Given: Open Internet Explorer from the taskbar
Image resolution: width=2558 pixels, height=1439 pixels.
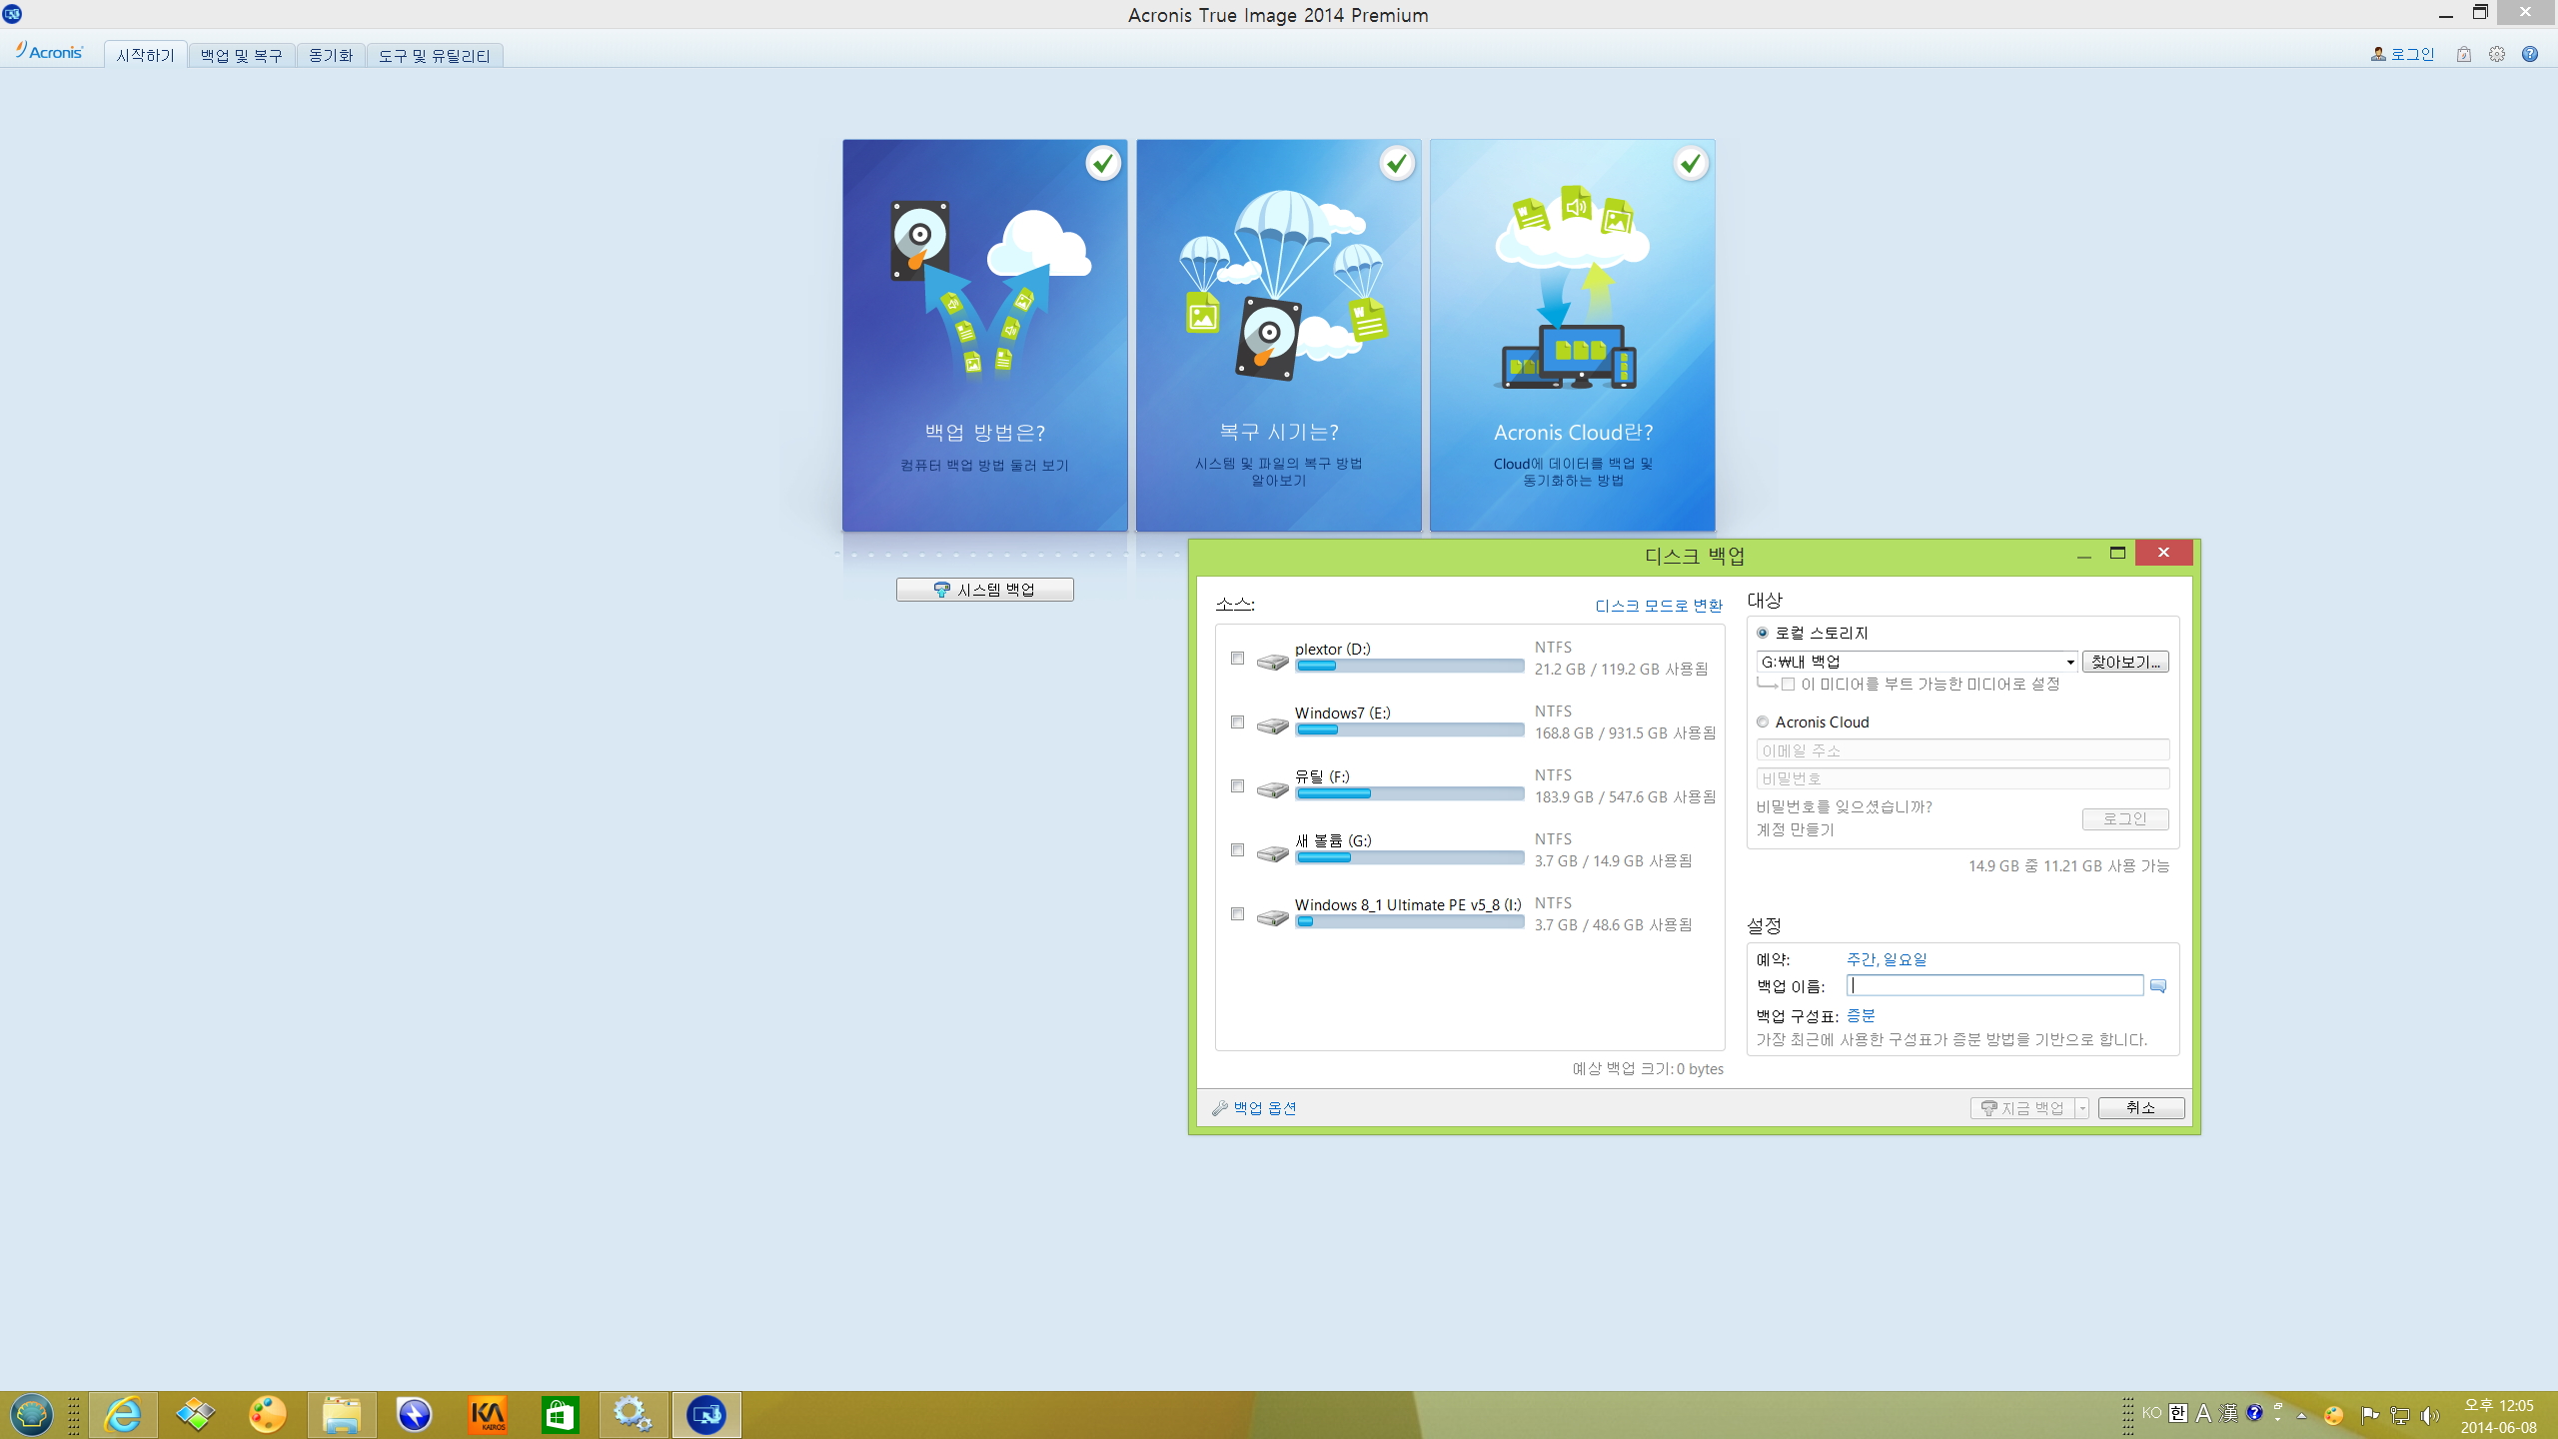Looking at the screenshot, I should (x=123, y=1415).
